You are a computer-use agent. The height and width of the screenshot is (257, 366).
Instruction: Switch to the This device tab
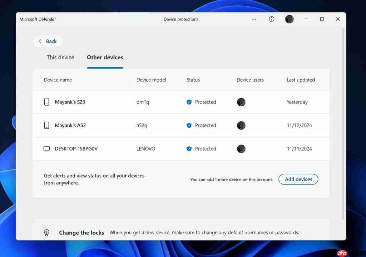[60, 57]
